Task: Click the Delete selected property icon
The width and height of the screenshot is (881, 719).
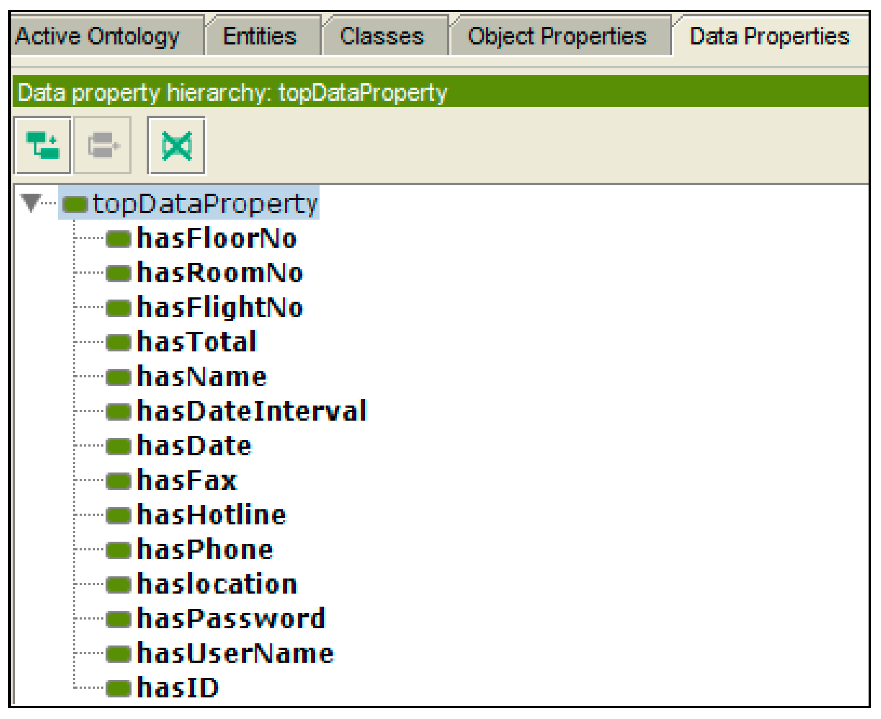Action: [177, 145]
